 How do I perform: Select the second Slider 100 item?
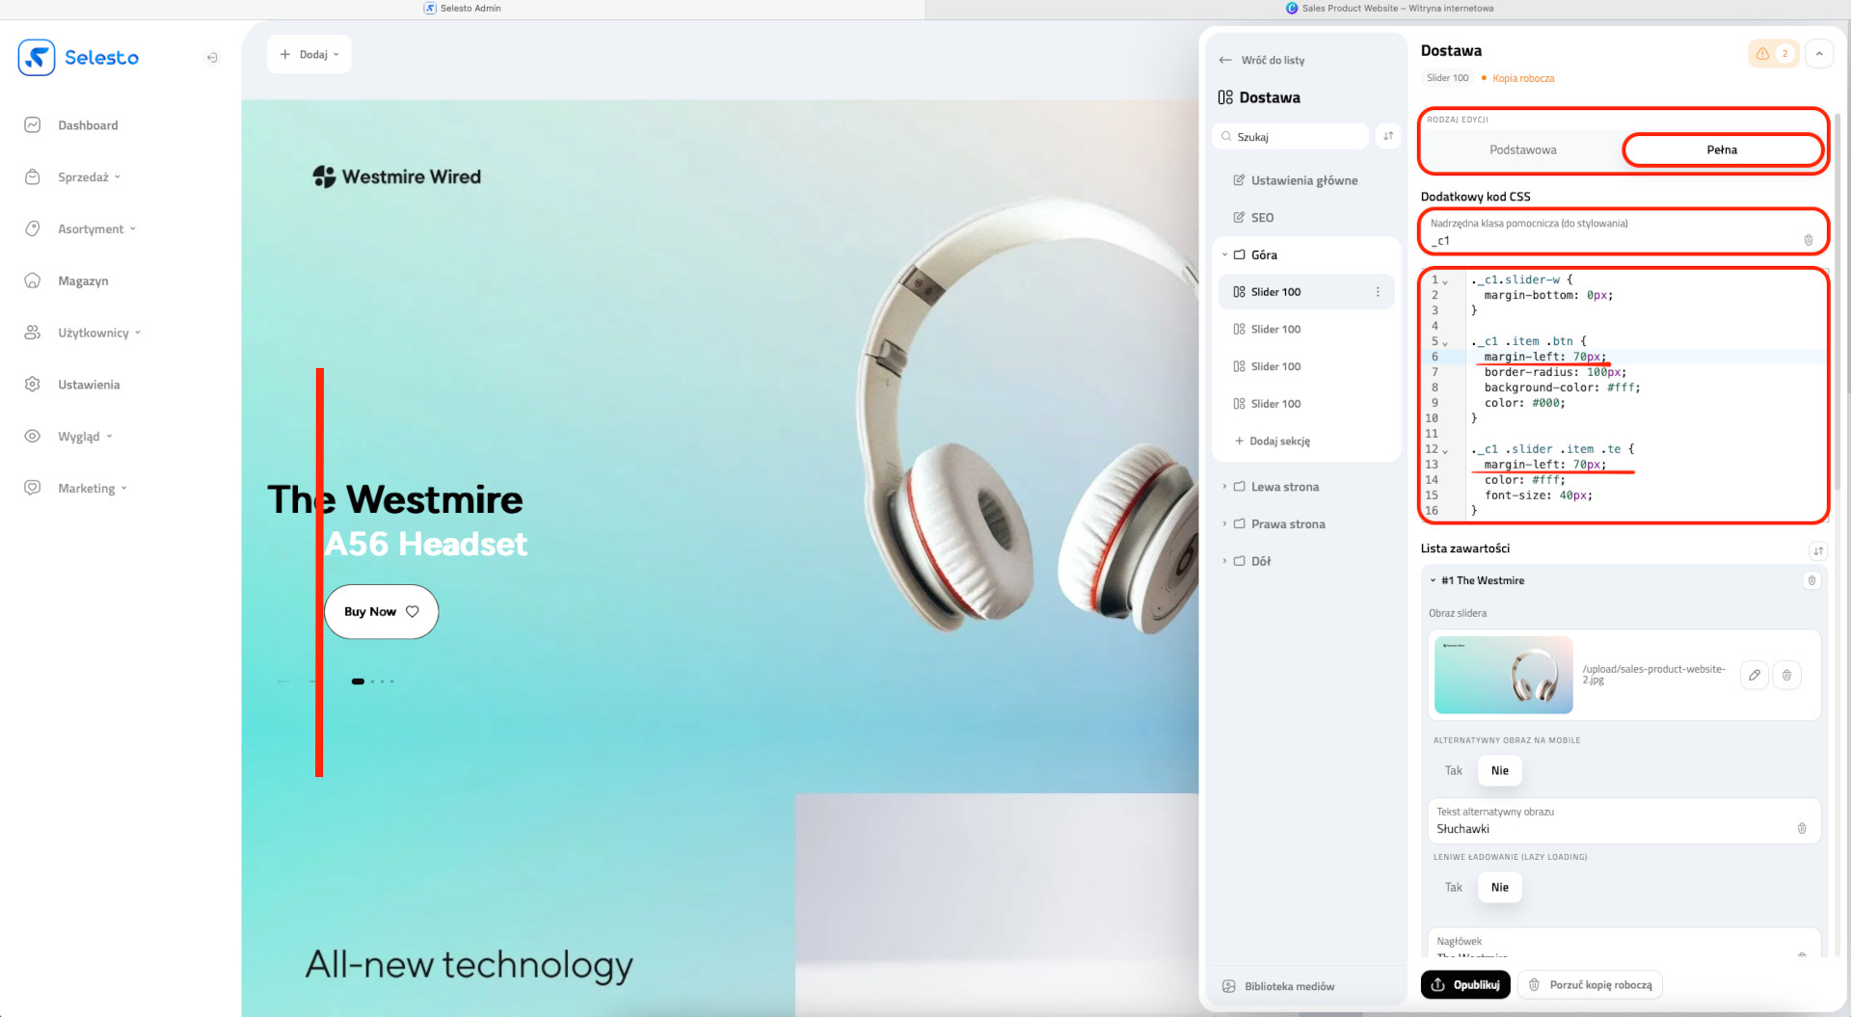click(1306, 330)
